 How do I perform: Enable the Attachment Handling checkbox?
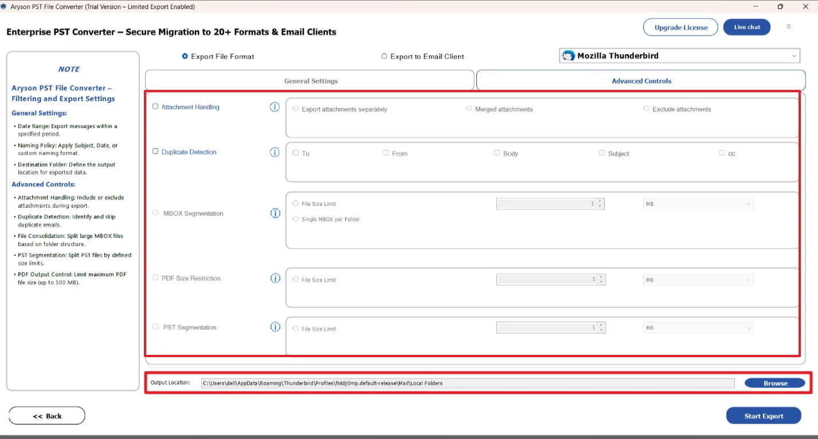click(x=155, y=106)
